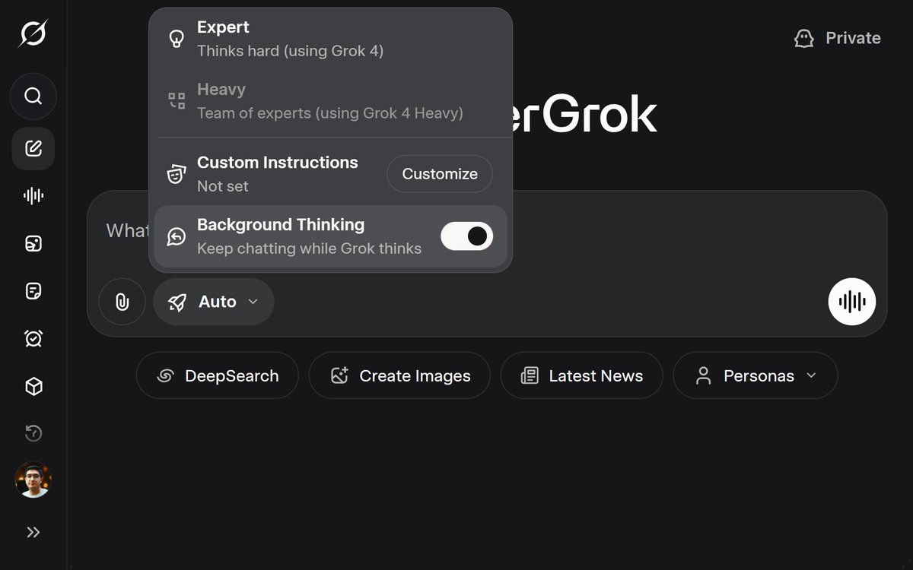Open voice mode waveform icon in sidebar

click(33, 196)
